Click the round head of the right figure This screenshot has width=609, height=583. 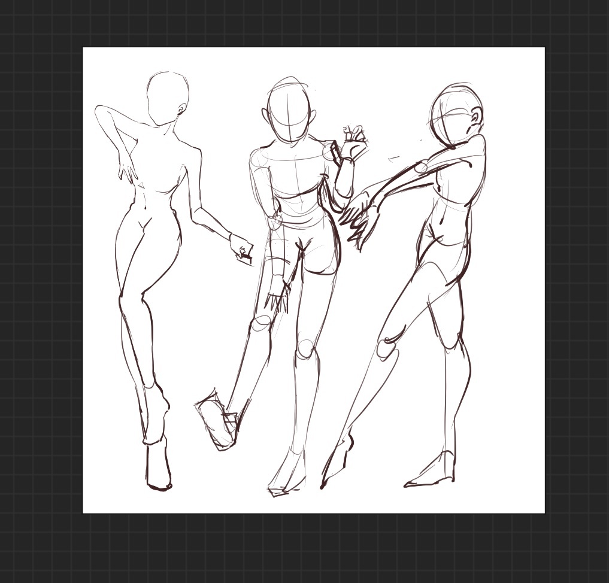pyautogui.click(x=457, y=116)
